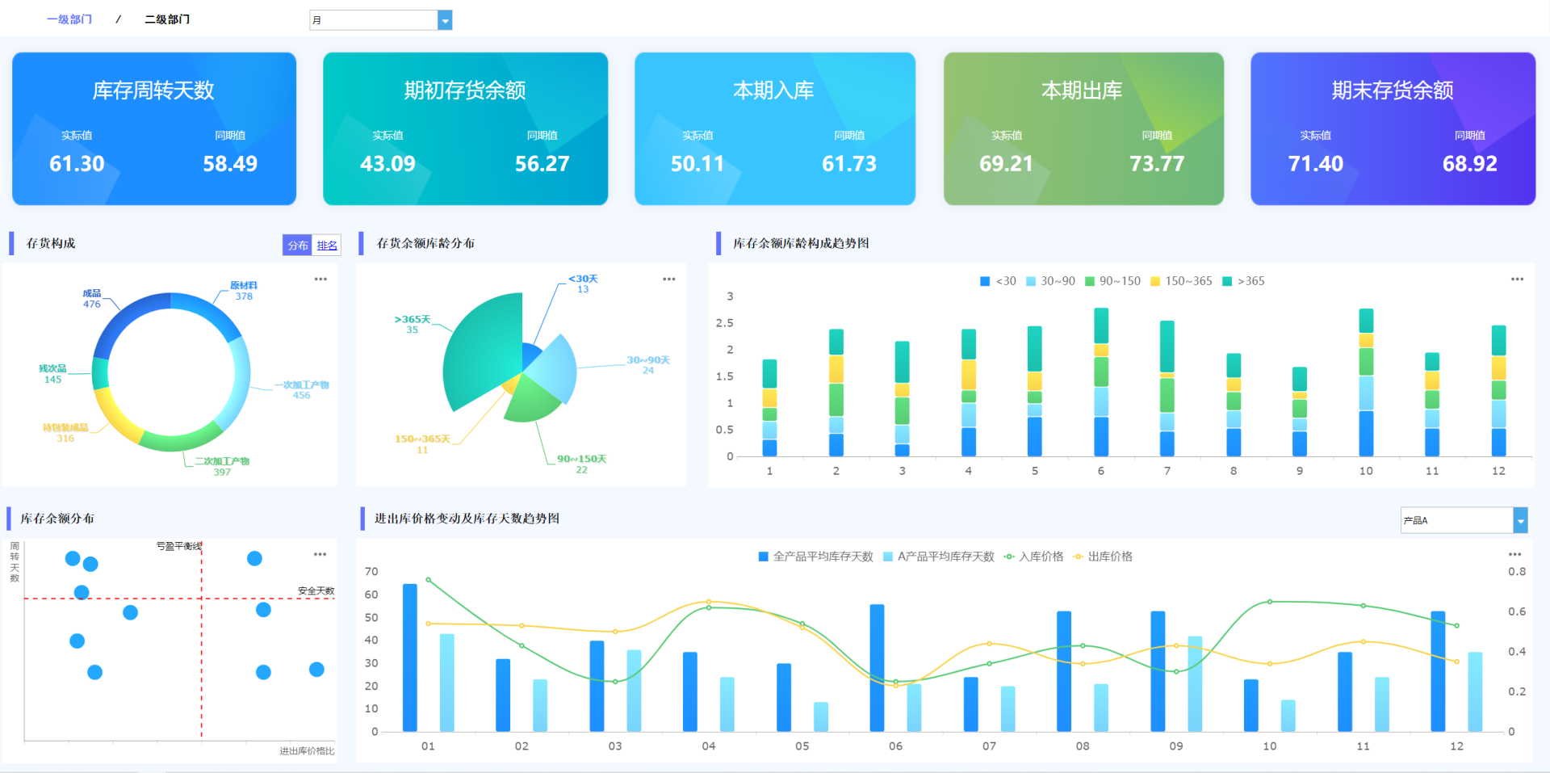The width and height of the screenshot is (1550, 773).
Task: Click the 本期出库 KPI card
Action: 1083,129
